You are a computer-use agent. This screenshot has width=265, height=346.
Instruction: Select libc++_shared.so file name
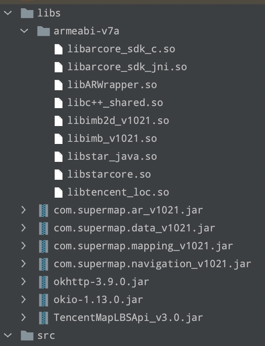[x=115, y=102]
